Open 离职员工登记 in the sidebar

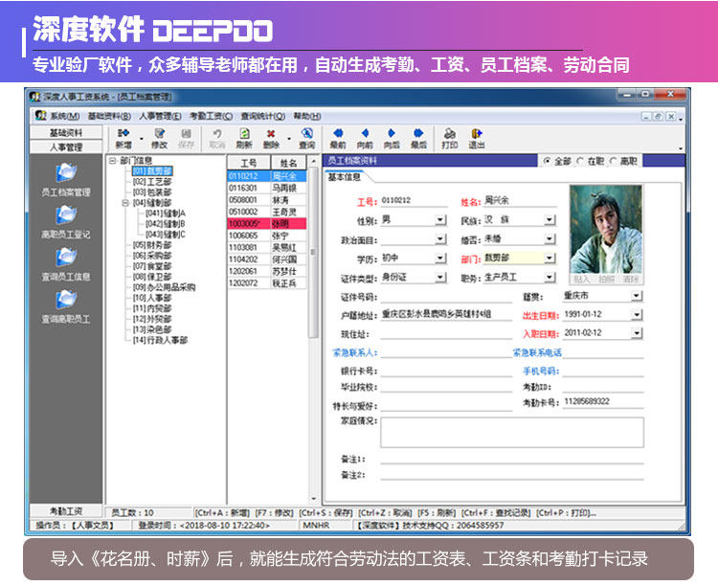click(x=66, y=222)
